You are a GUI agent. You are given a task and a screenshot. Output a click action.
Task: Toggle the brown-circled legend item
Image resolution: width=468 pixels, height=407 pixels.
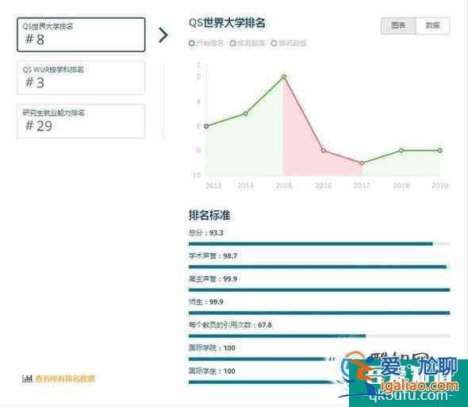tap(289, 44)
